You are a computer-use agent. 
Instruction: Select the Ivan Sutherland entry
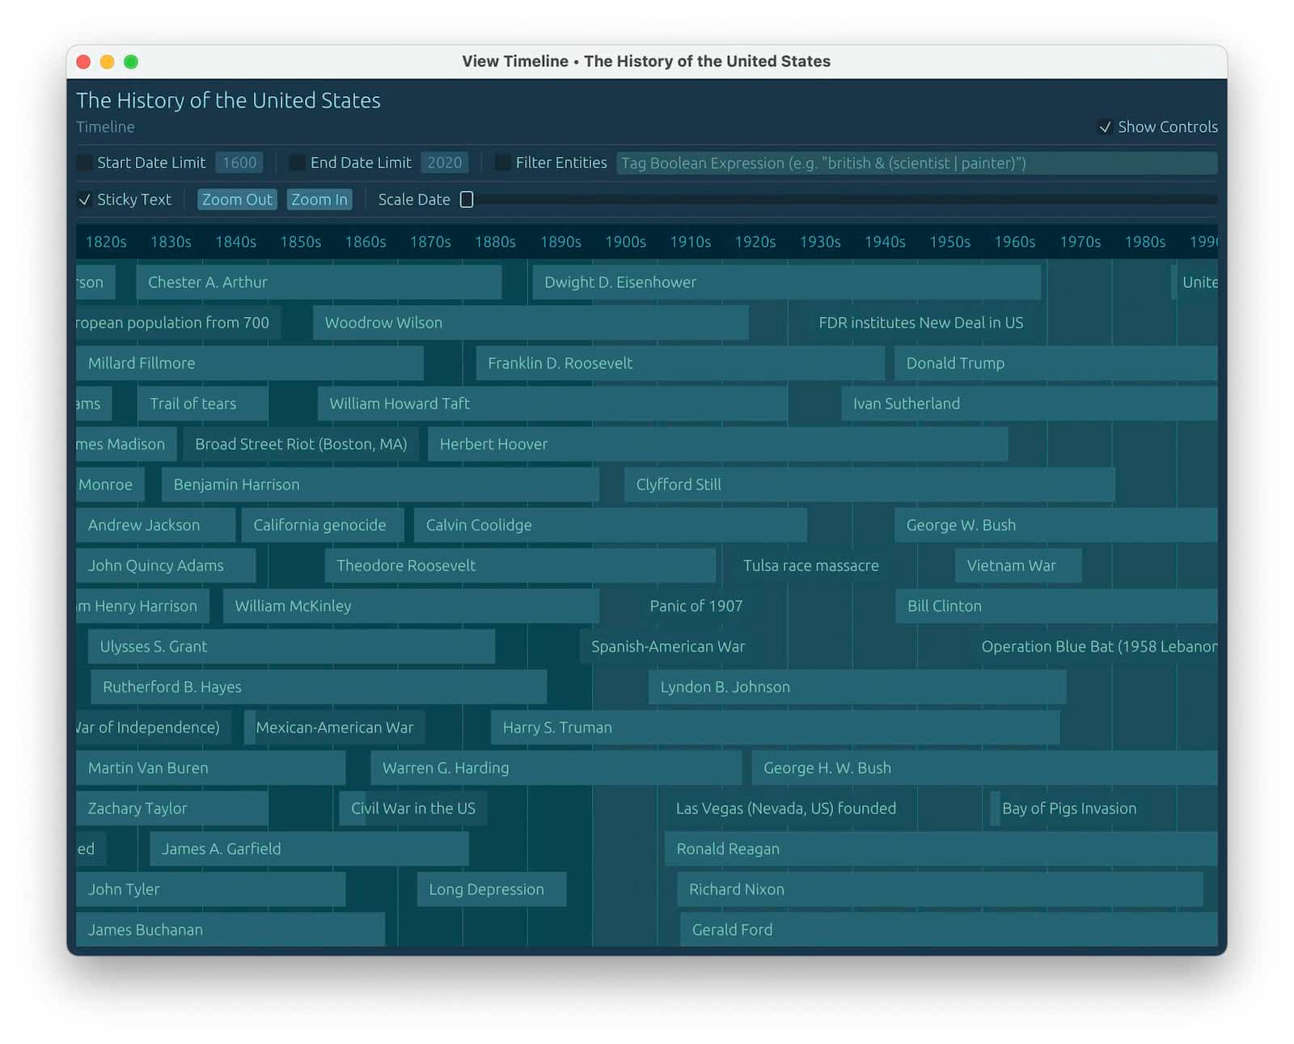[1029, 404]
